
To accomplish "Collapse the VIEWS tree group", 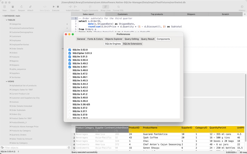I will (x=6, y=81).
